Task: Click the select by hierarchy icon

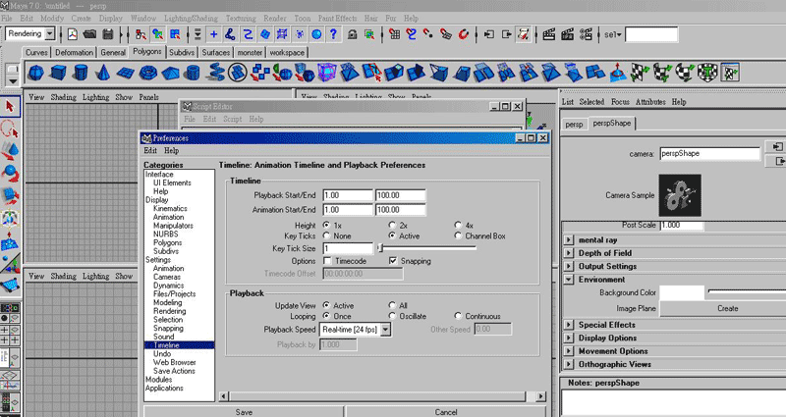Action: pyautogui.click(x=140, y=34)
